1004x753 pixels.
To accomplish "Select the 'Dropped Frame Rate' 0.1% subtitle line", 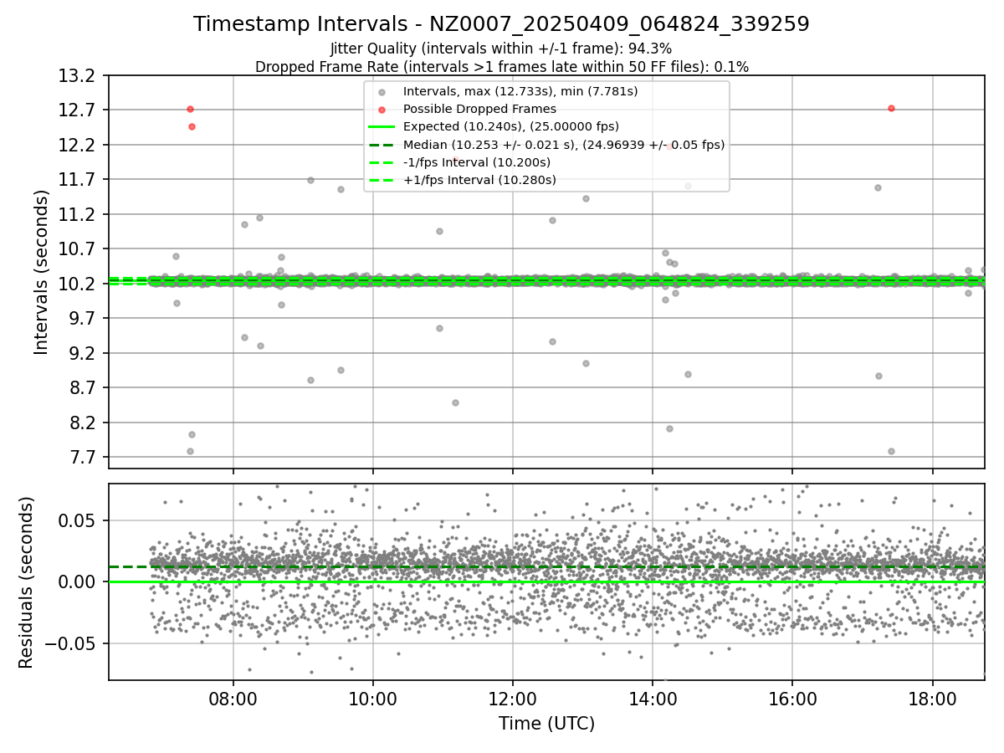I will (x=502, y=66).
